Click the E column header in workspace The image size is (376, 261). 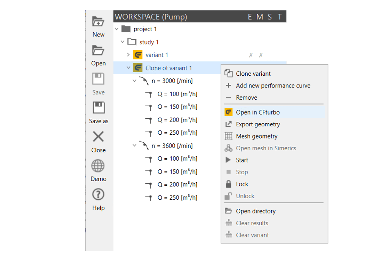(250, 17)
